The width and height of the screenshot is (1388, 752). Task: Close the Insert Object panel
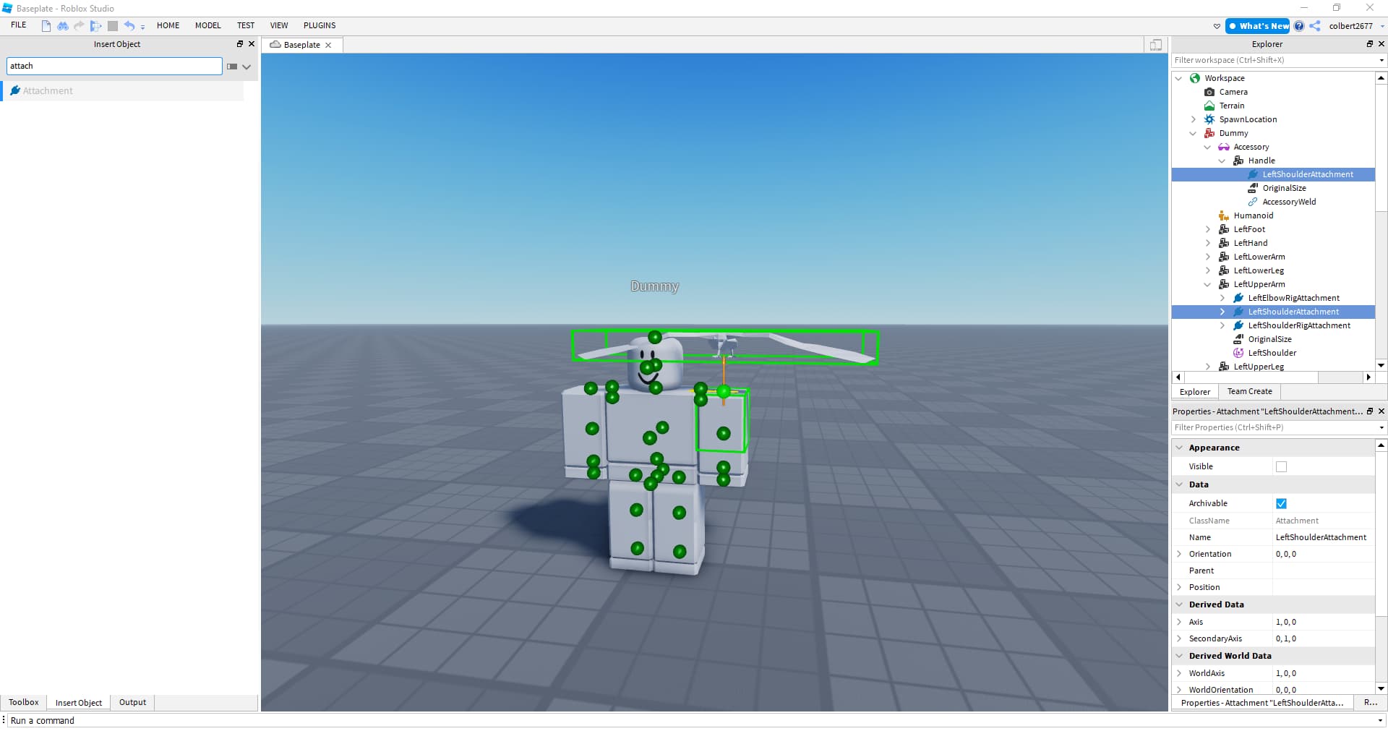[x=252, y=44]
